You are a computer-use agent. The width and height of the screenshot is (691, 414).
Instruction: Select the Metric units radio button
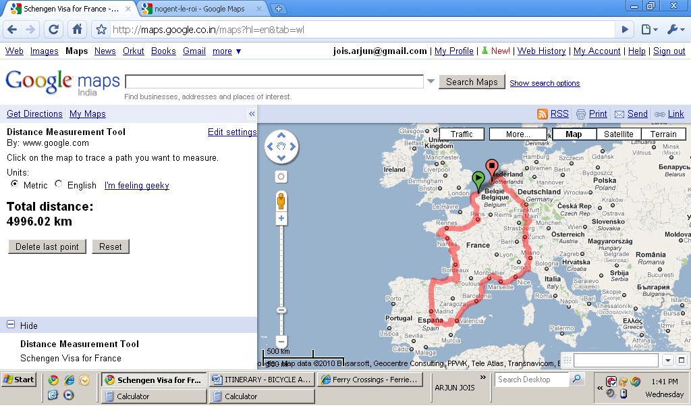(x=15, y=184)
